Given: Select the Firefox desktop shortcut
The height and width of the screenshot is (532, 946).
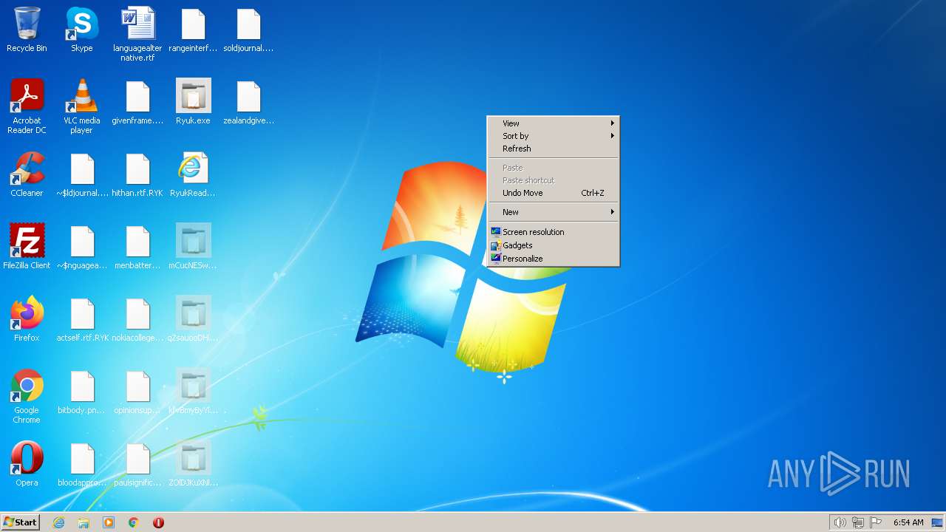Looking at the screenshot, I should tap(27, 319).
